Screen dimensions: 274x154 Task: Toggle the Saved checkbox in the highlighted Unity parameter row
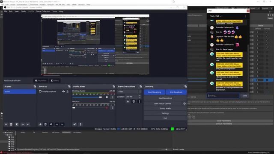(x=267, y=80)
